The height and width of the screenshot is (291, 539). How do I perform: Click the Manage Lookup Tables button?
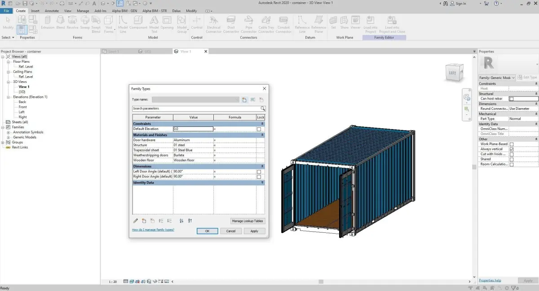point(248,221)
